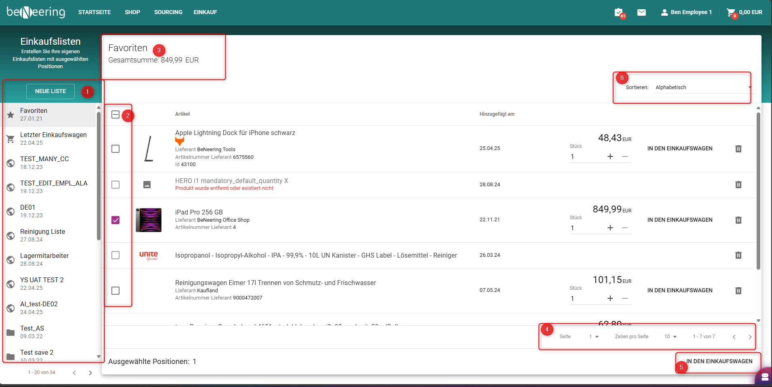Toggle the select-all checkbox in table header

[115, 114]
